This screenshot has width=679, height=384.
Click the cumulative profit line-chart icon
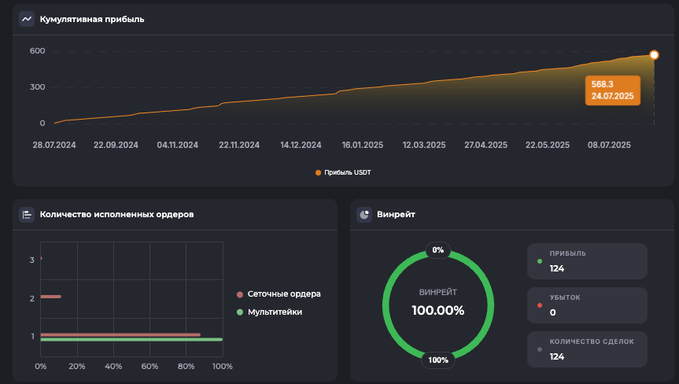click(28, 19)
